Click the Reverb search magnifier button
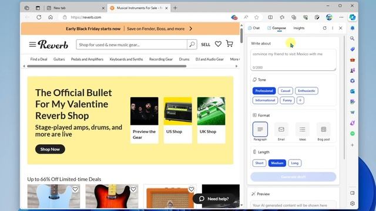The height and width of the screenshot is (211, 376). pos(192,45)
